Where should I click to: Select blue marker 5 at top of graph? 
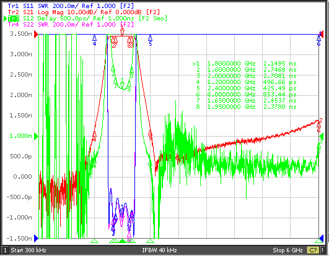[150, 40]
